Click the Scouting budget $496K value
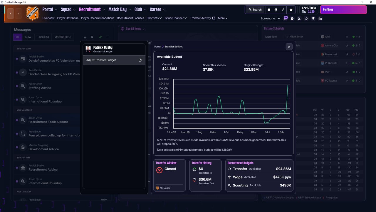 click(x=286, y=185)
